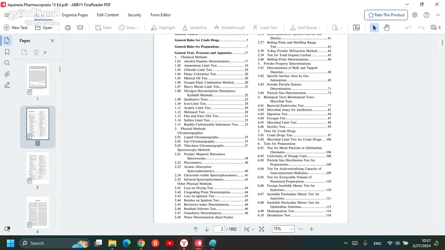Open the Help question mark icon
Viewport: 445px width, 250px height.
tap(427, 15)
